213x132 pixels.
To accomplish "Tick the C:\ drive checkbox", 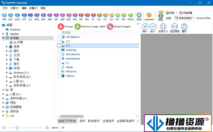I will coord(59,42).
